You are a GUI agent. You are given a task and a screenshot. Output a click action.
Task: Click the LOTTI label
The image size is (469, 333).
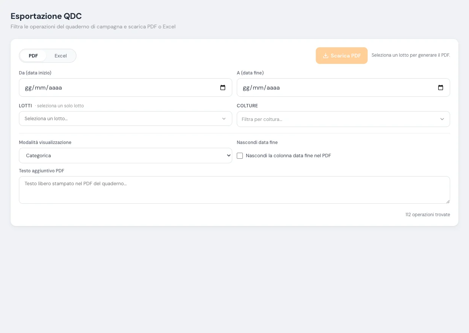point(25,106)
